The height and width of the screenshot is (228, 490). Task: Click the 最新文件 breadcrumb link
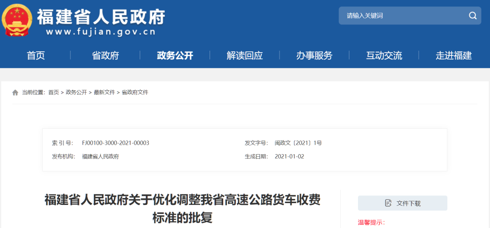104,92
